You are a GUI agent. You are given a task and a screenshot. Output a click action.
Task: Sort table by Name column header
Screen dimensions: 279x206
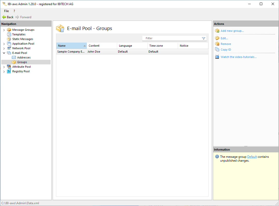(69, 46)
